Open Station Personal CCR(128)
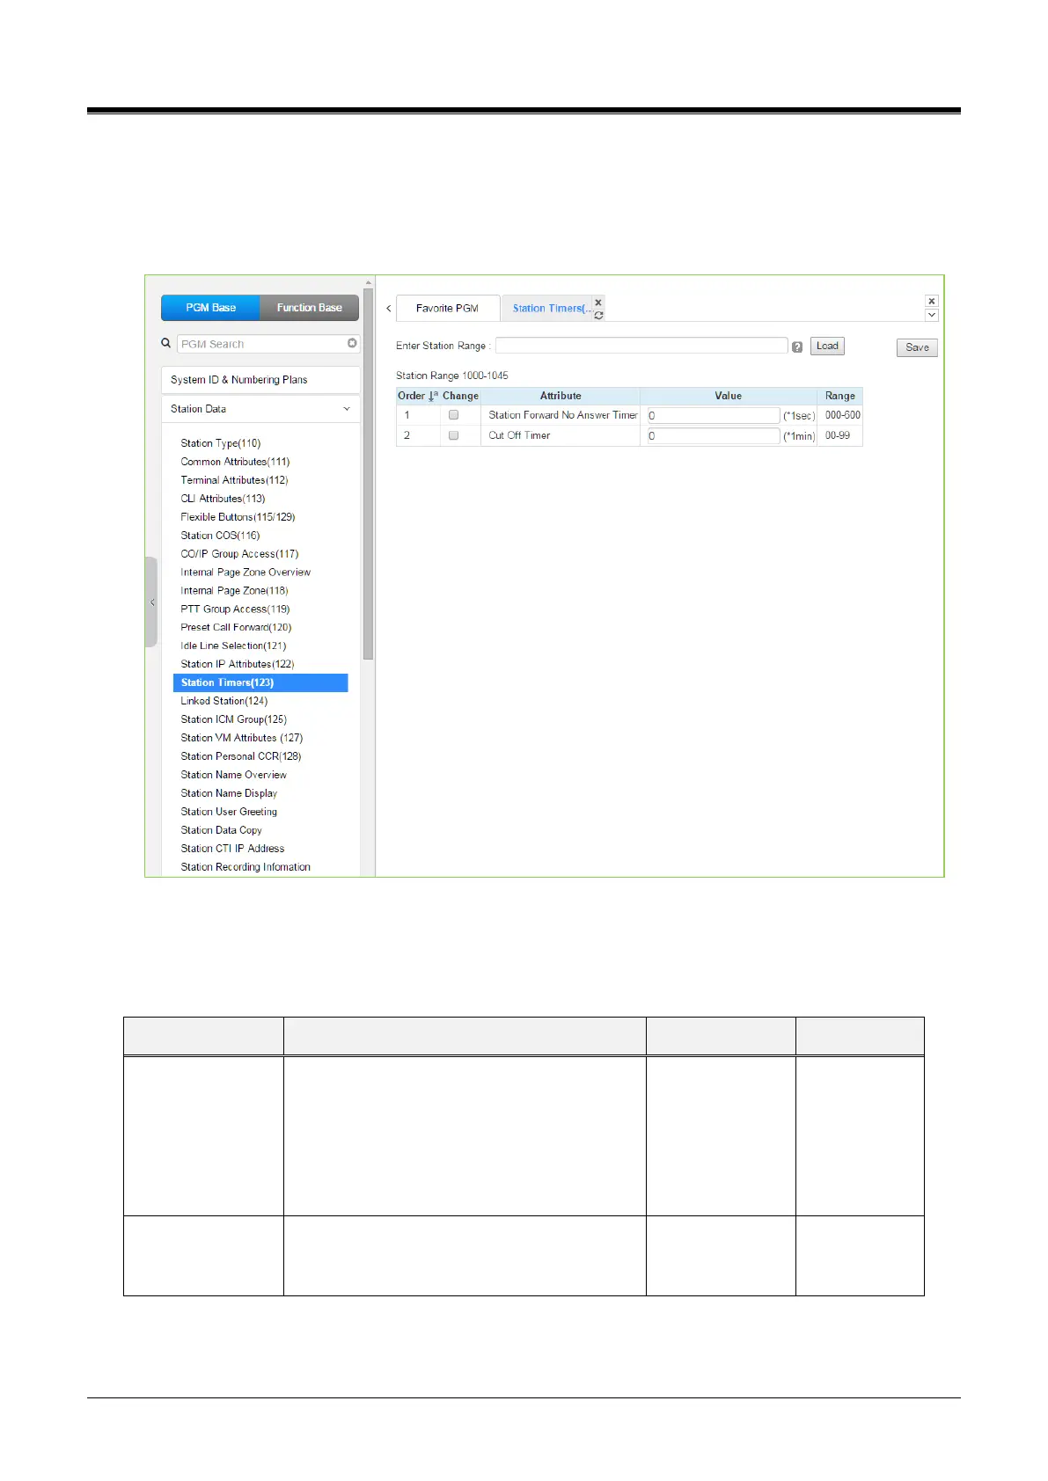Screen dimensions: 1048x1481 click(x=241, y=757)
